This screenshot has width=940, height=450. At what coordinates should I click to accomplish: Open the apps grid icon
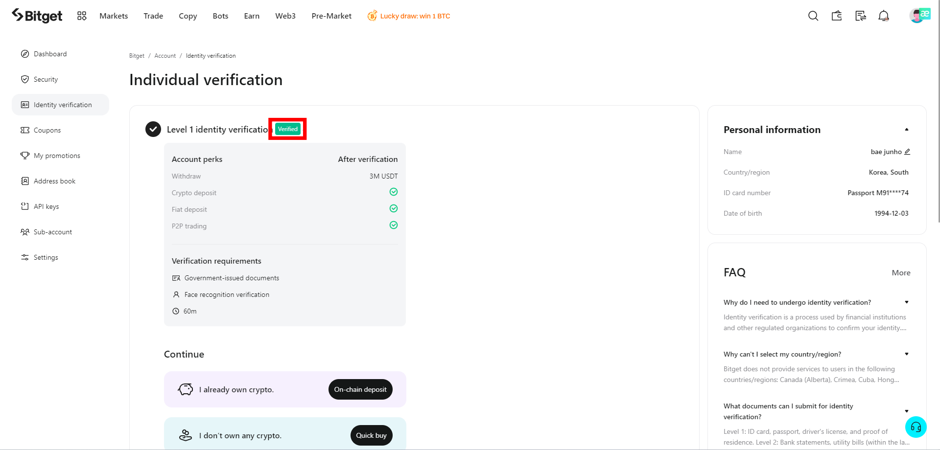(x=82, y=16)
